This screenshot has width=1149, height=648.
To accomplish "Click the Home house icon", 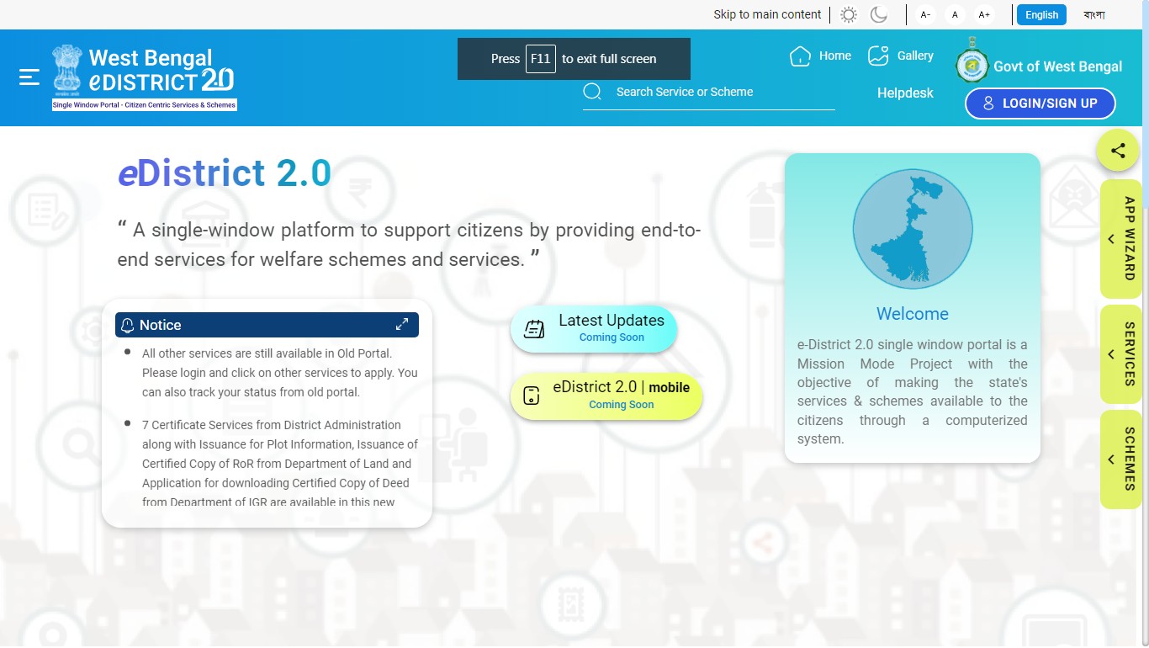I will [x=800, y=56].
